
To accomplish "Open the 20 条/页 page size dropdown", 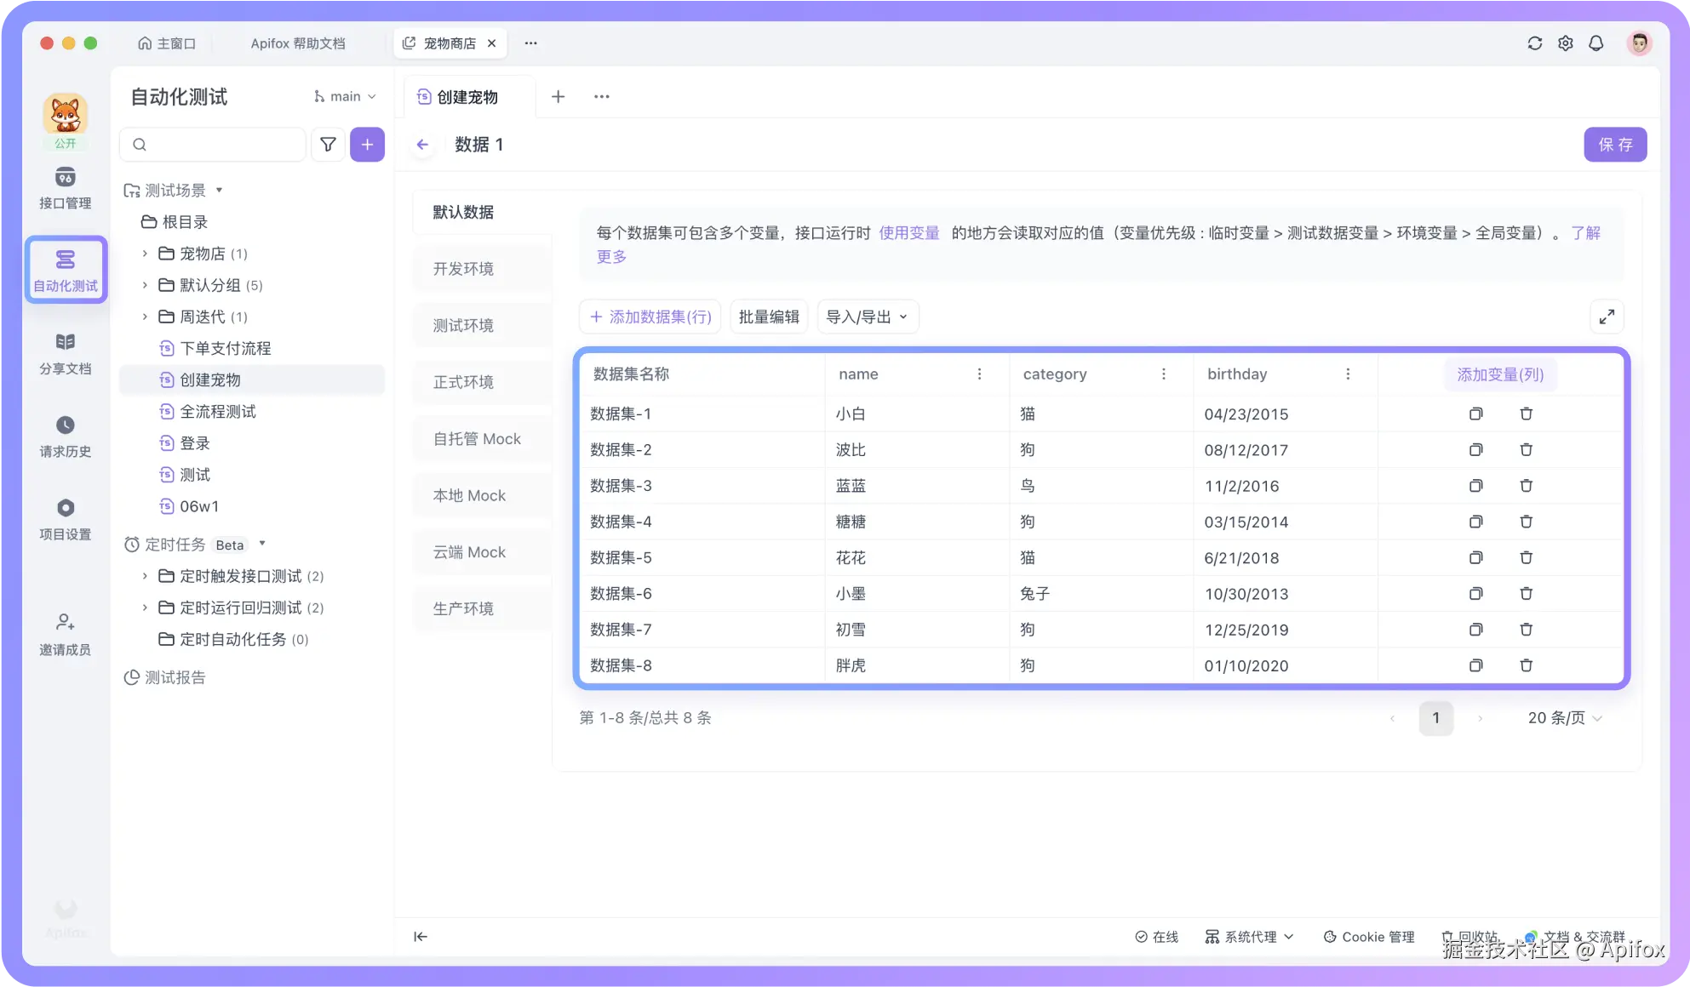I will tap(1564, 718).
